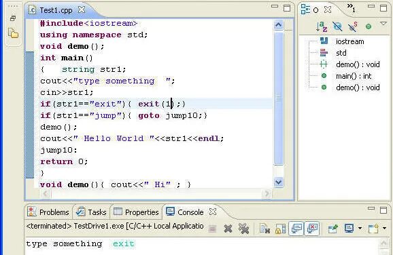Select the Test1.cpp editor tab
The height and width of the screenshot is (255, 393).
56,10
